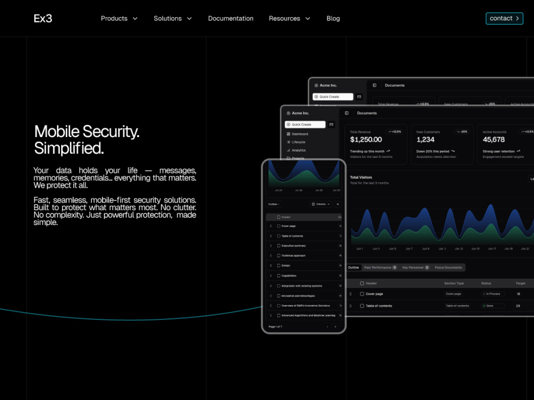Open the mail icon beside front Quick Create
534x400 pixels.
[x=332, y=124]
